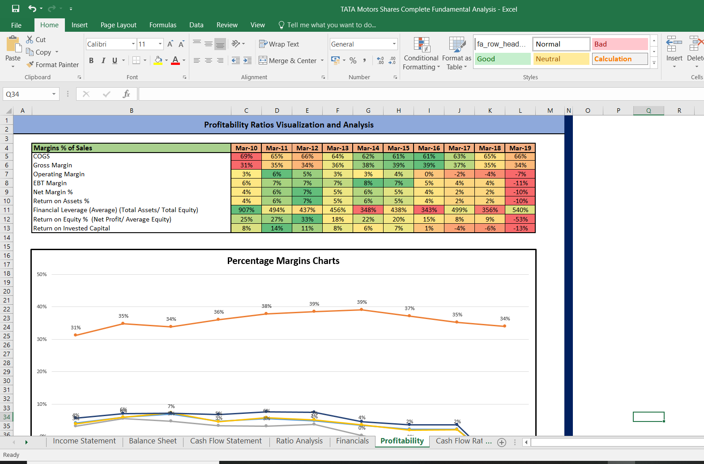
Task: Click the Insert Function fx icon
Action: click(127, 94)
